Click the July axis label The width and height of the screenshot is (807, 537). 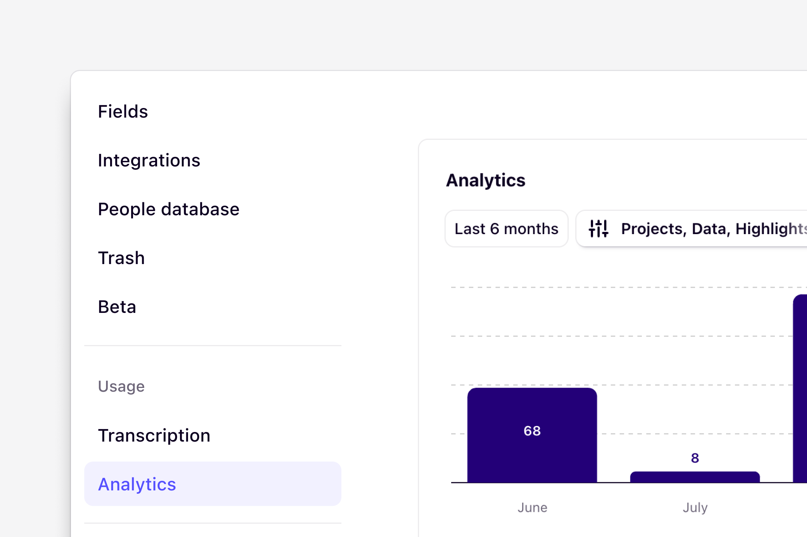[x=695, y=507]
